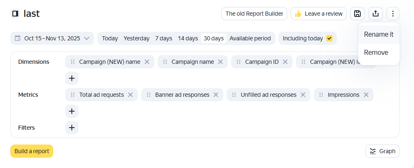The image size is (414, 168).
Task: Click the export/share upload icon
Action: [375, 14]
